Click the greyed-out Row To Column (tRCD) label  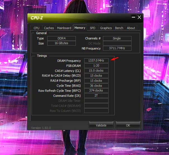tap(65, 111)
